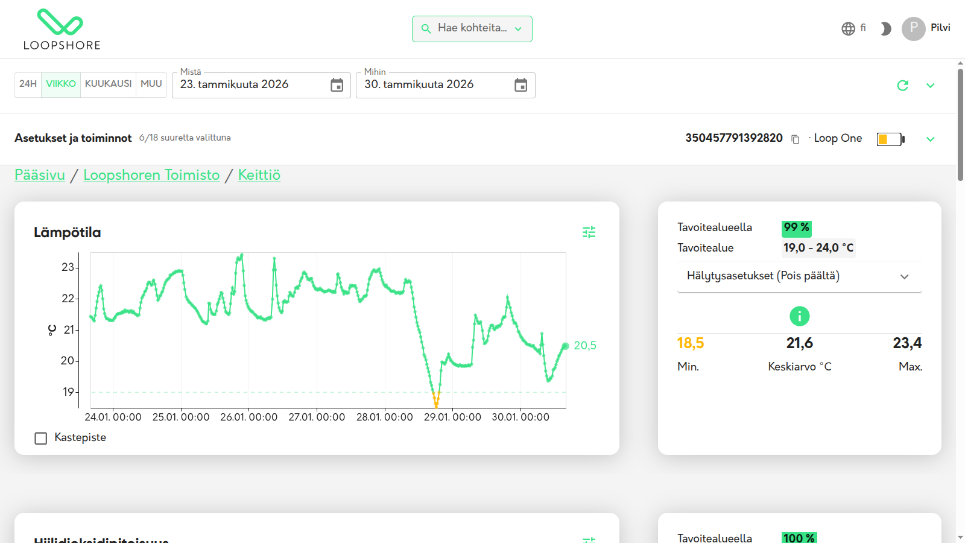Select the 24H time range tab

click(28, 84)
